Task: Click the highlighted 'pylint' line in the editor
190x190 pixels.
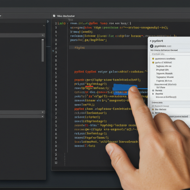Action: 79,47
